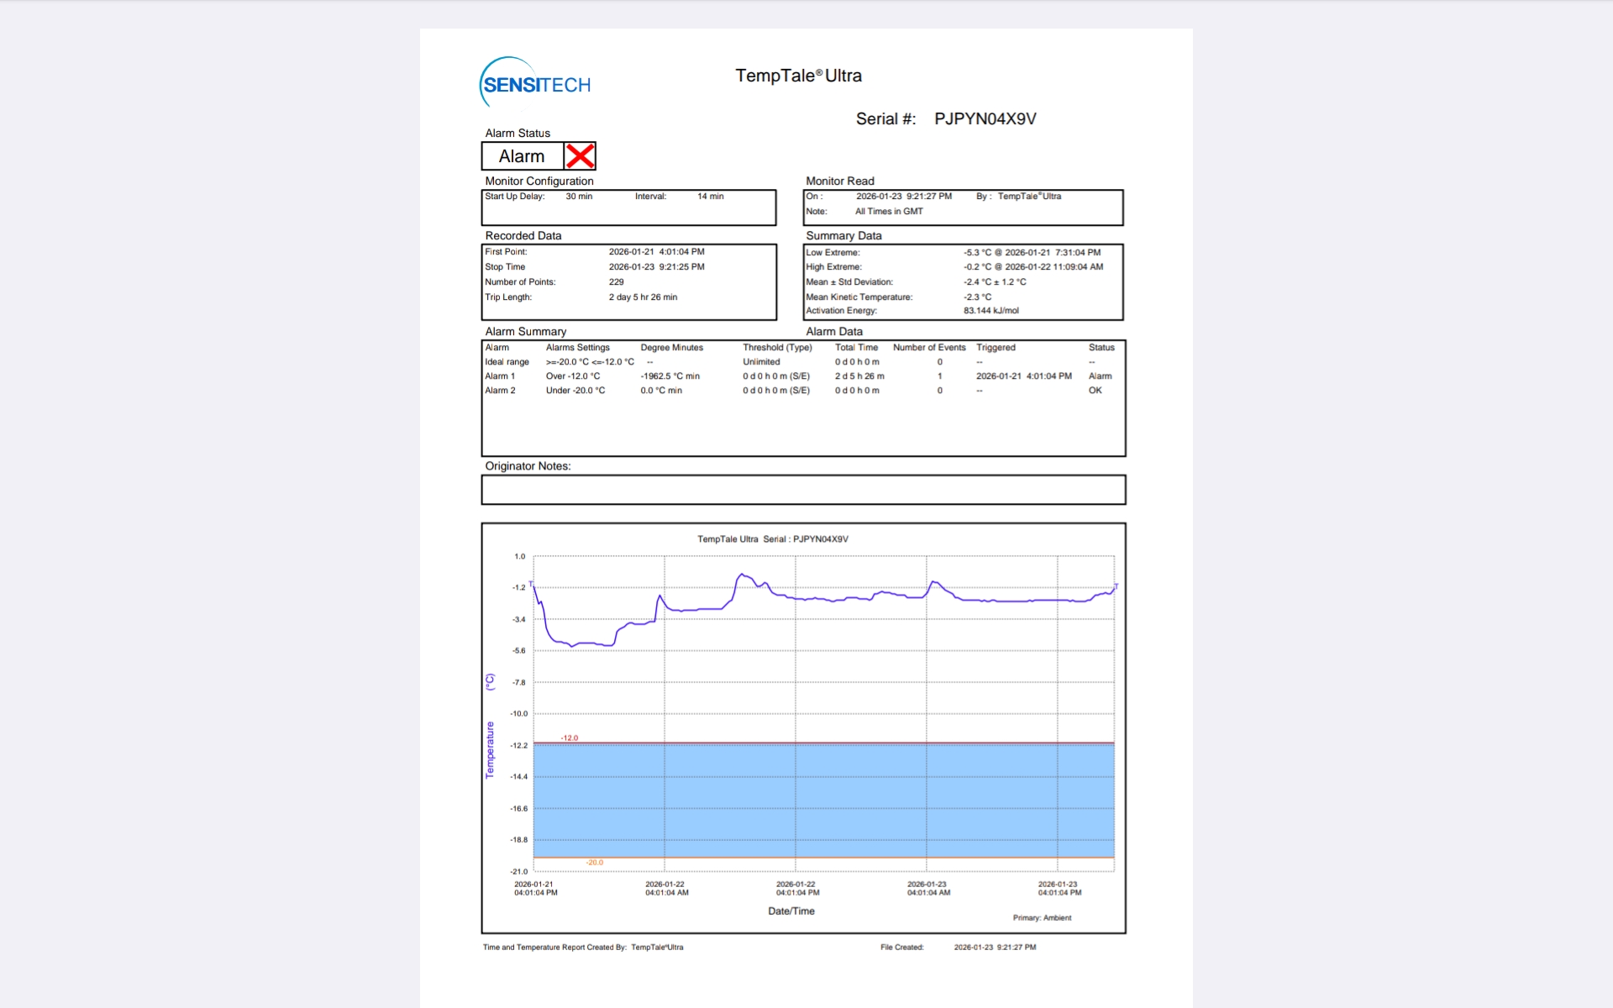Click inside the empty Originator Notes box

coord(802,490)
